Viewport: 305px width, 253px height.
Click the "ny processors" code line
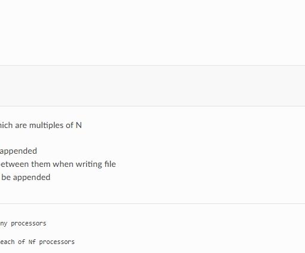[x=23, y=224]
